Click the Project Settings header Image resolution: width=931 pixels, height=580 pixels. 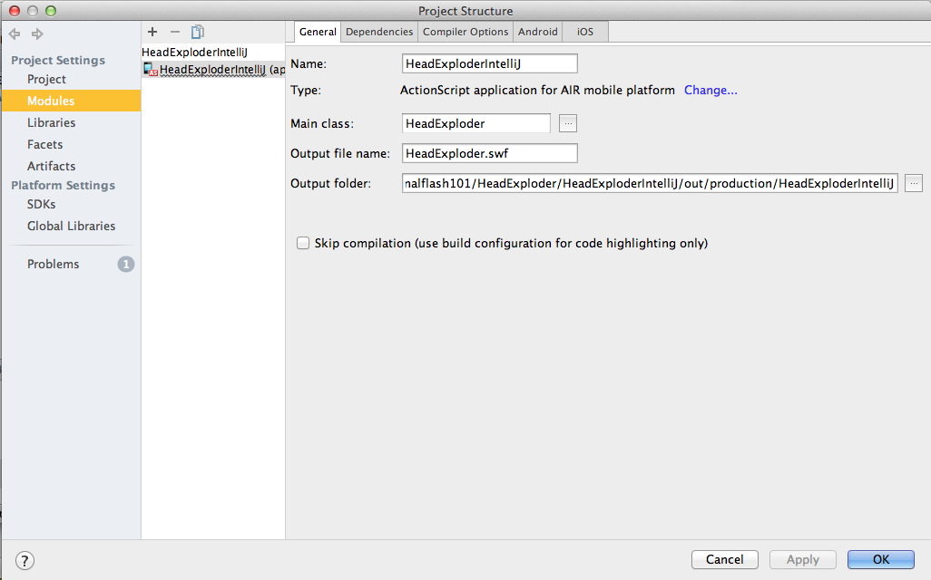point(58,61)
